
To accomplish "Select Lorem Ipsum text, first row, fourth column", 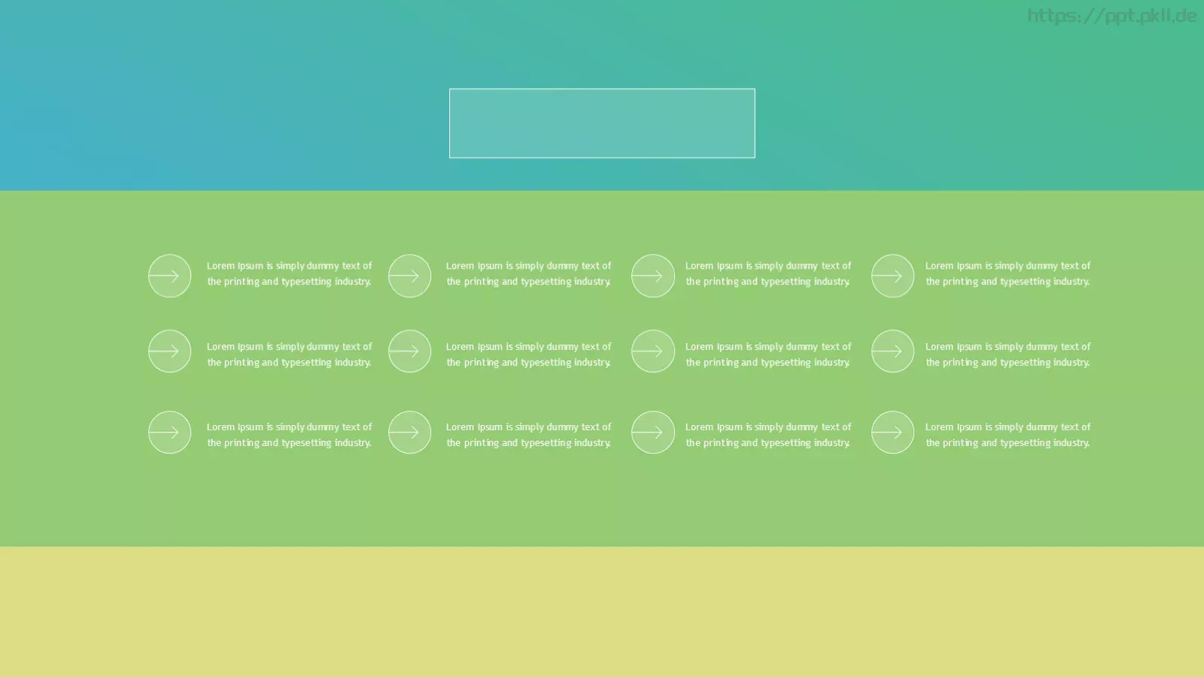I will pos(1008,274).
